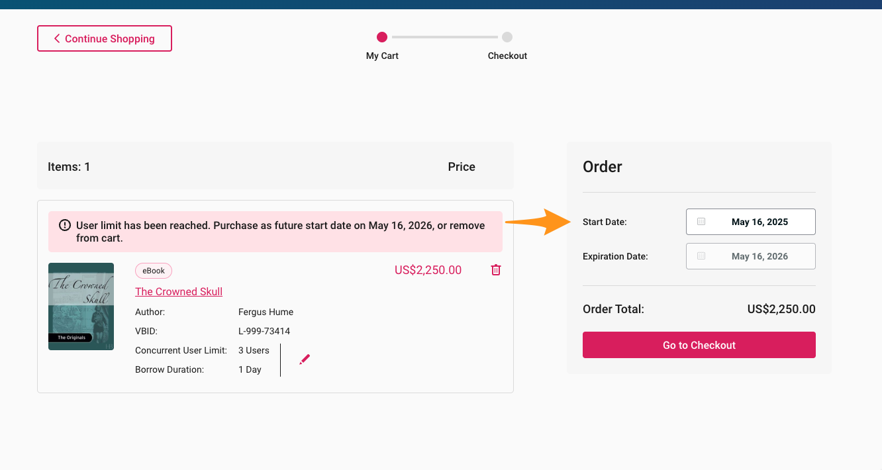Viewport: 882px width, 470px height.
Task: Click the Expiration Date calendar icon
Action: tap(701, 256)
